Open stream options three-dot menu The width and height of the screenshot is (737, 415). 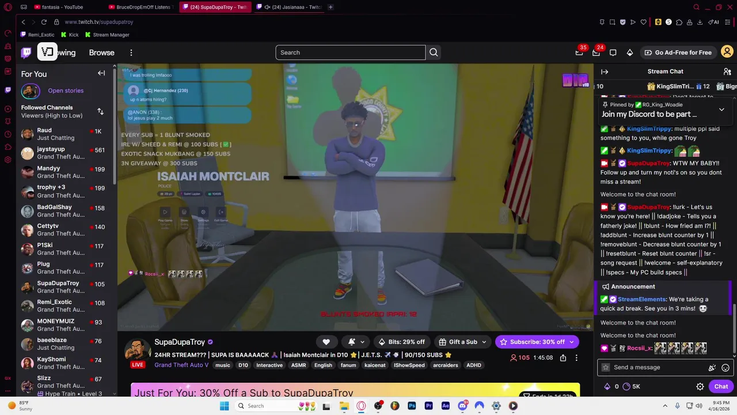576,358
